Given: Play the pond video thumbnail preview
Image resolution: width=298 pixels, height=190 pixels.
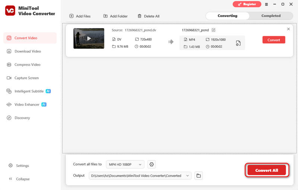Looking at the screenshot, I should click(x=89, y=39).
